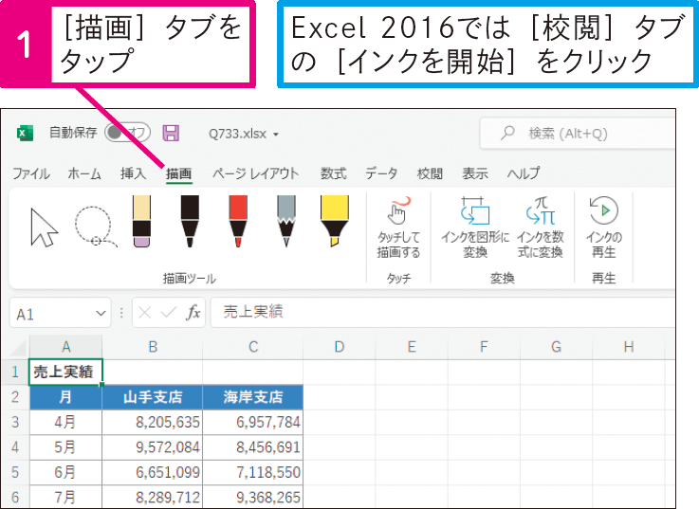Screen dimensions: 699x509
Task: Select row 2 header
Action: pos(15,397)
